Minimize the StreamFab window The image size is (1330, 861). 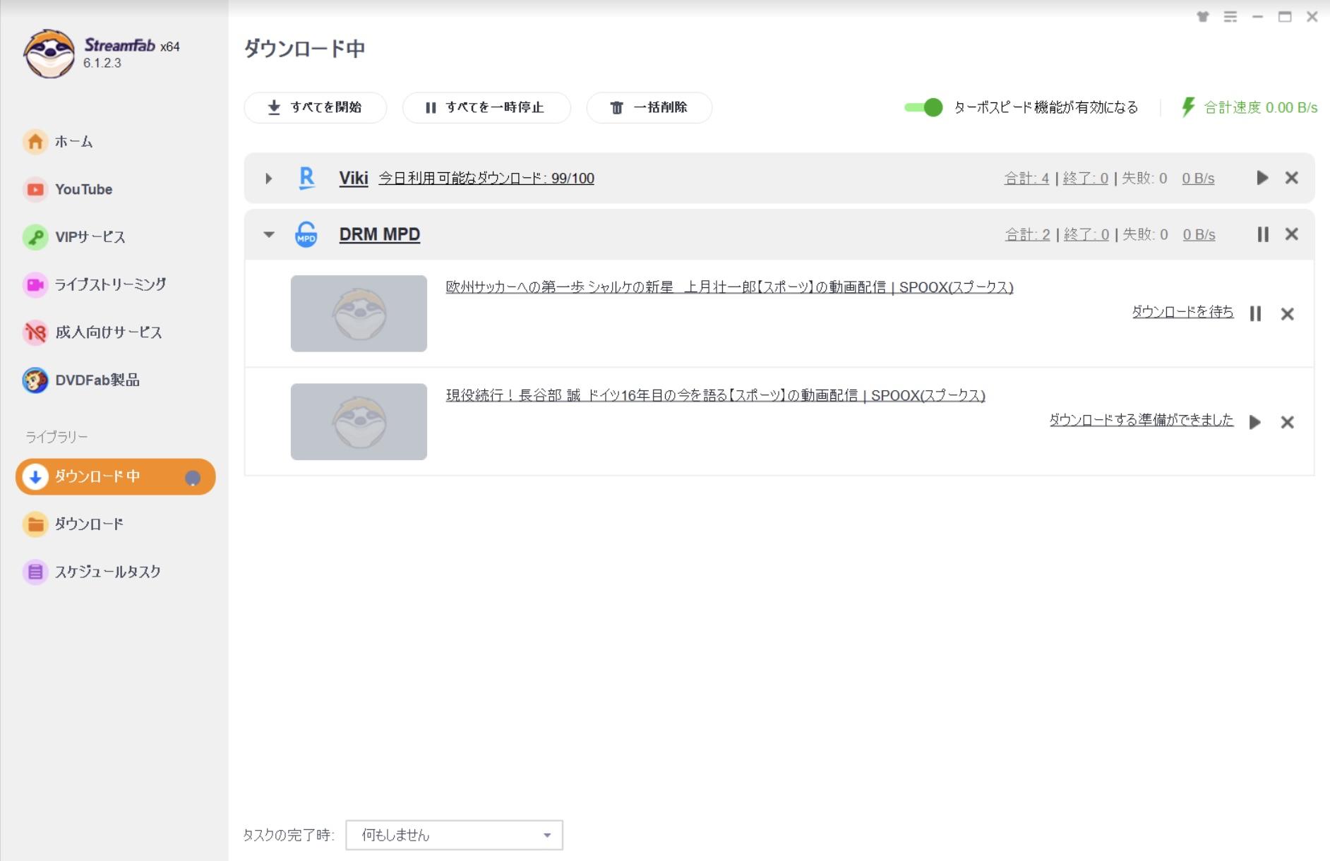click(x=1257, y=16)
